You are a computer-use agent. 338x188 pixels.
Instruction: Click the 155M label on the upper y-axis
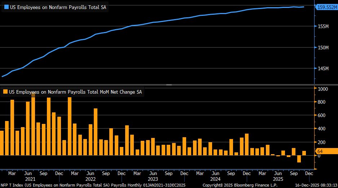point(322,26)
